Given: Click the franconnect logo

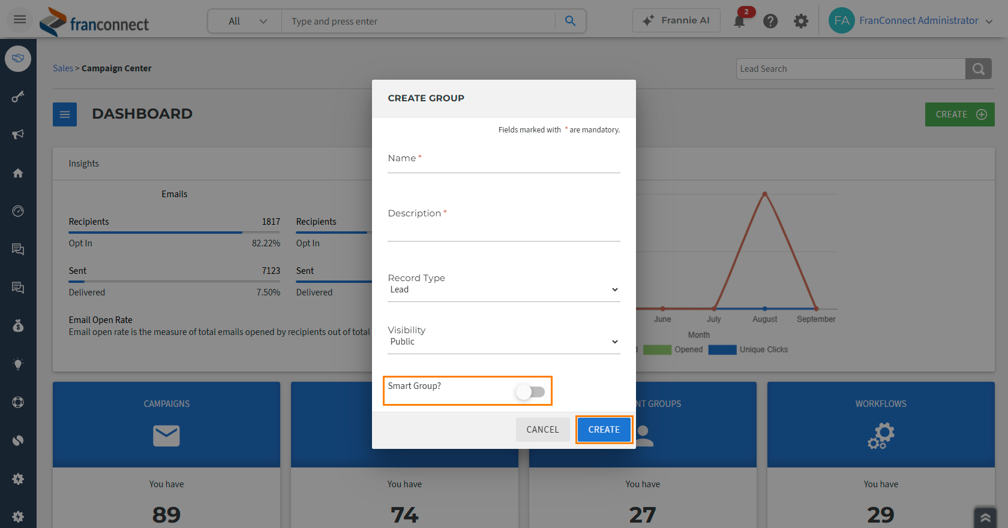Looking at the screenshot, I should point(94,22).
